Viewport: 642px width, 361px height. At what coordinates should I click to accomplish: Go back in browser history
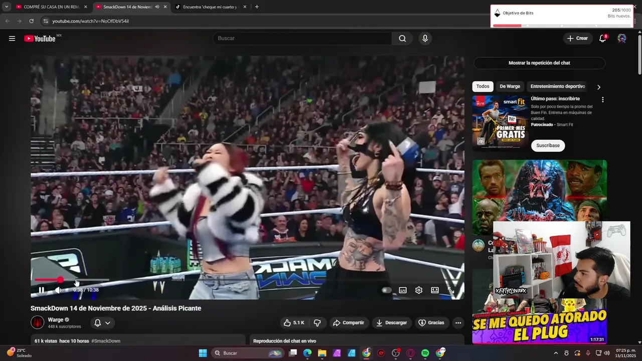click(7, 21)
